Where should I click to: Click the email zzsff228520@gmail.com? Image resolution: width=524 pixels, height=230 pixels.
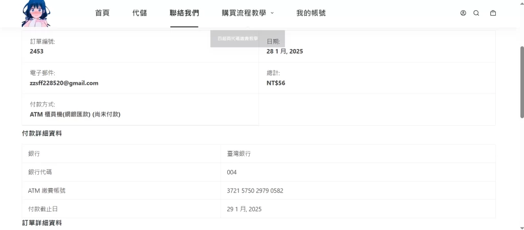pos(64,83)
